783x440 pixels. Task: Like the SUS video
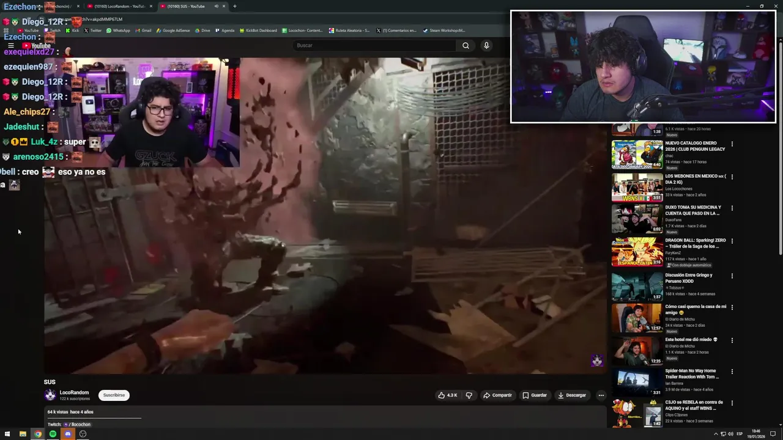coord(448,395)
